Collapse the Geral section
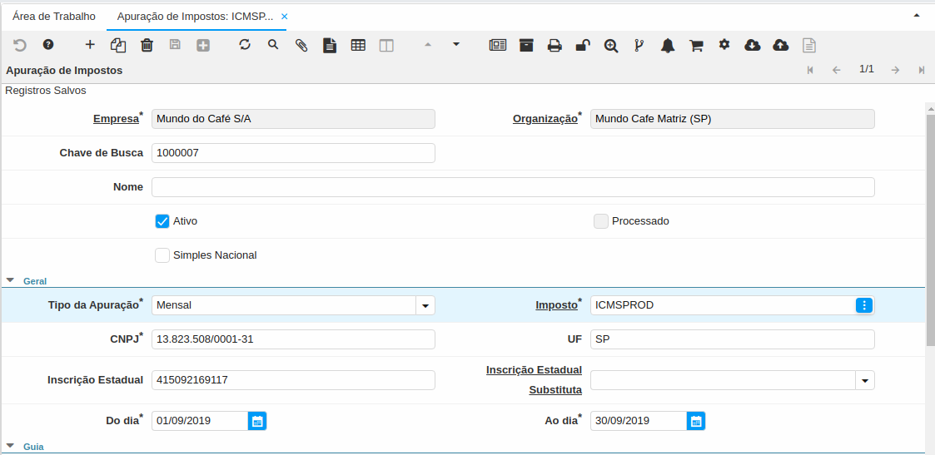The image size is (935, 455). (11, 281)
